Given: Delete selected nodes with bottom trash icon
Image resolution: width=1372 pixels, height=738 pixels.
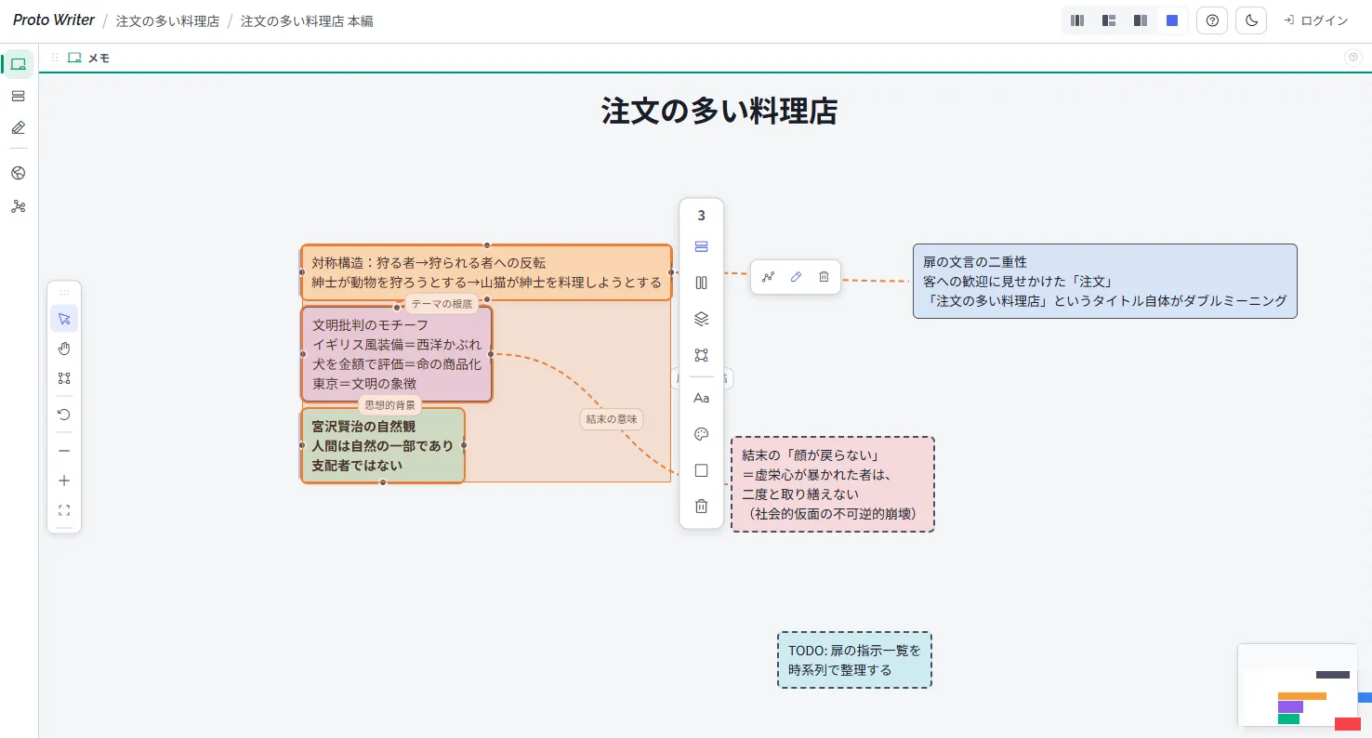Looking at the screenshot, I should coord(701,507).
